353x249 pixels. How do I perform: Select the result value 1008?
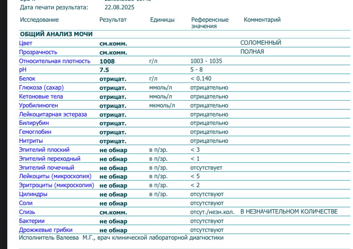107,61
